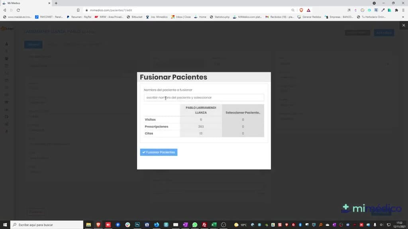408x229 pixels.
Task: Open WhatsApp from the taskbar
Action: click(x=194, y=225)
